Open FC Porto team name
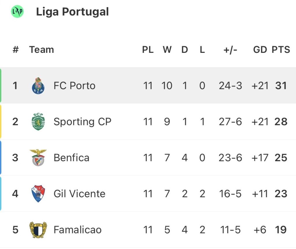The image size is (296, 249). (74, 86)
